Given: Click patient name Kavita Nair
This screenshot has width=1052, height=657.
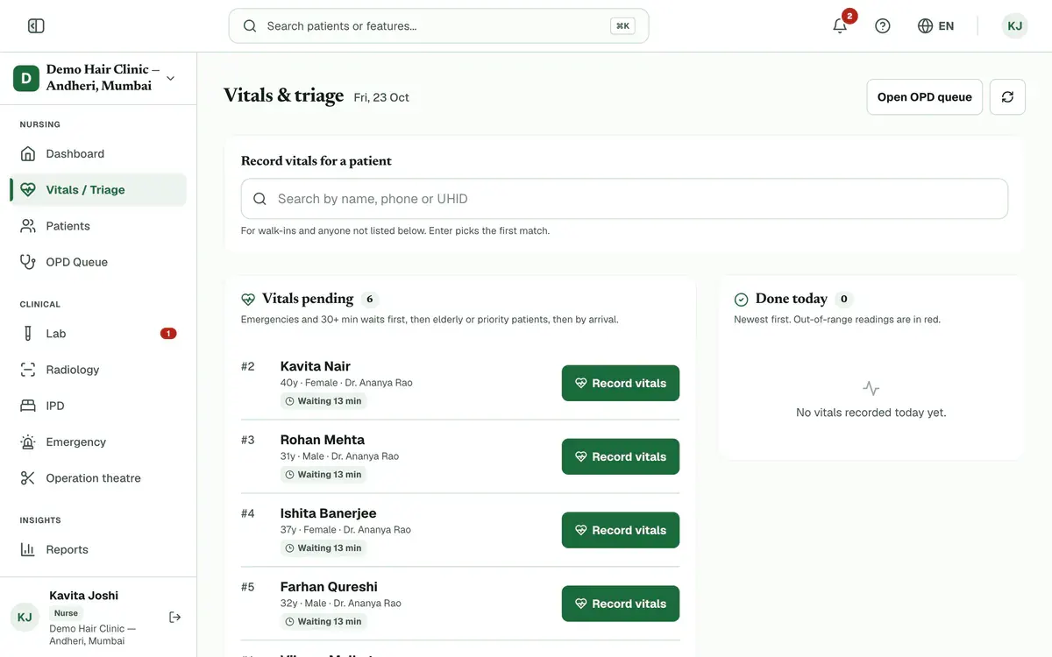Looking at the screenshot, I should (316, 366).
